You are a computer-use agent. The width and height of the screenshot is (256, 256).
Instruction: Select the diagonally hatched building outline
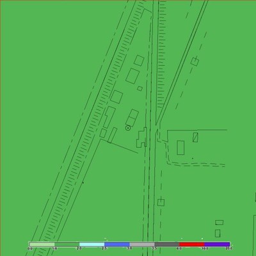(x=195, y=137)
